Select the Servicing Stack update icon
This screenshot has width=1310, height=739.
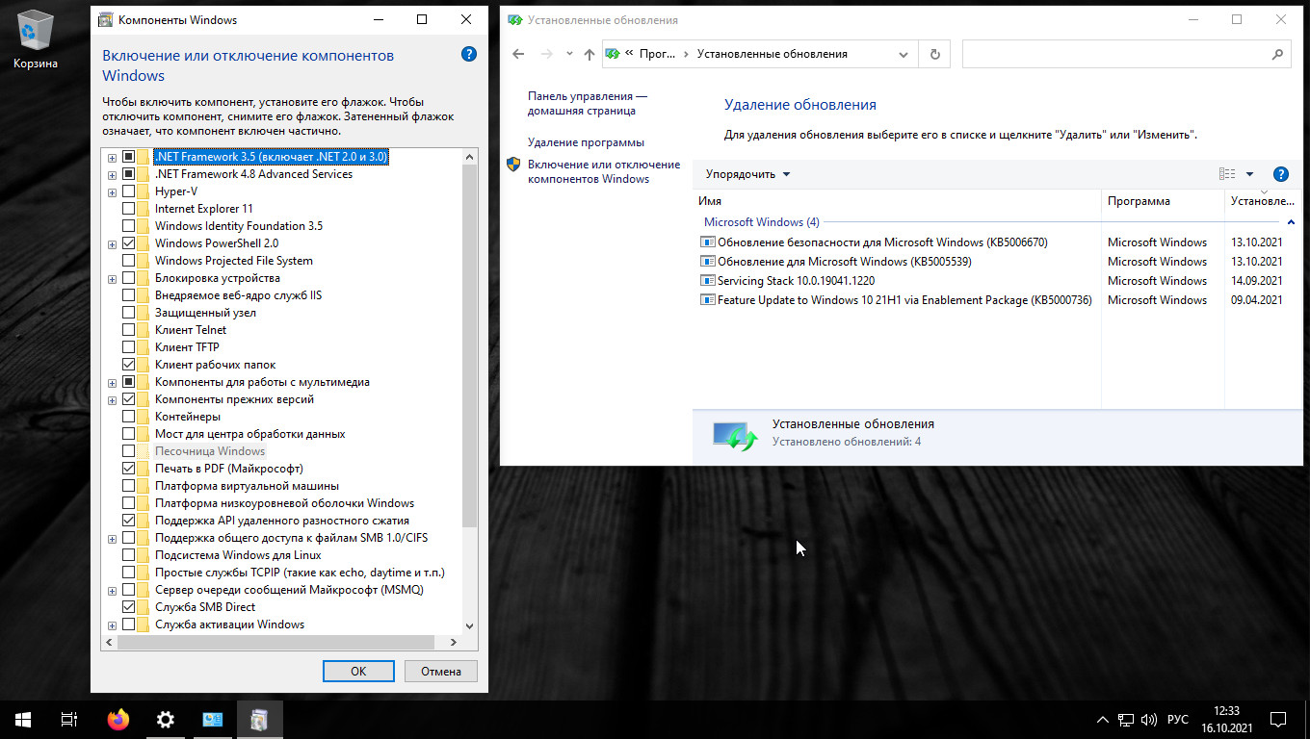(x=708, y=281)
